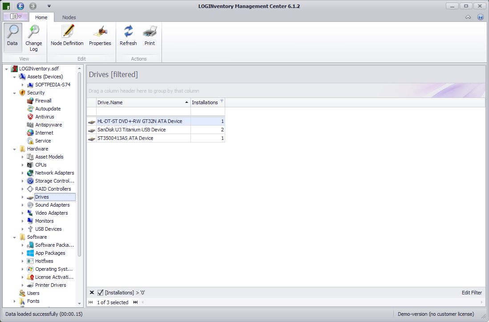Click the Users node icon
Image resolution: width=489 pixels, height=322 pixels.
click(22, 293)
